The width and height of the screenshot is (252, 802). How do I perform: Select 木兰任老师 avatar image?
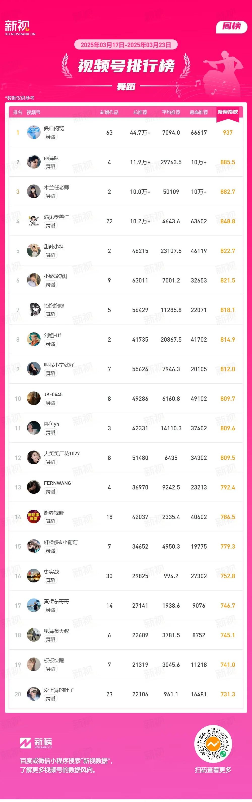(34, 192)
